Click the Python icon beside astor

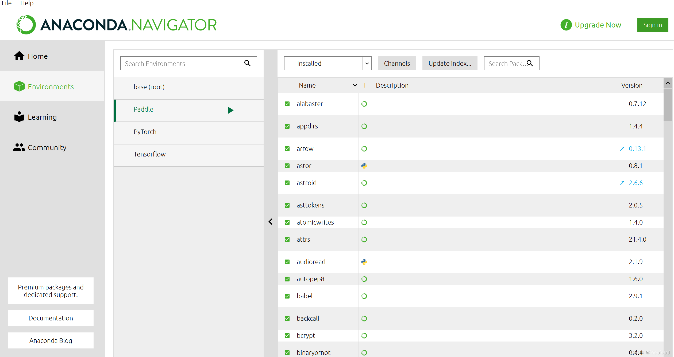click(x=364, y=166)
